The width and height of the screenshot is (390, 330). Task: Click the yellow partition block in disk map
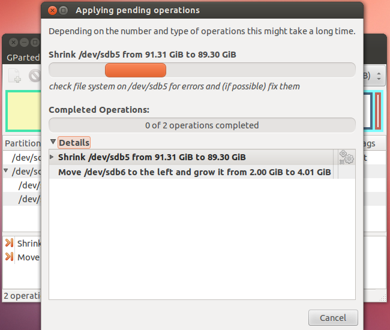tap(23, 111)
